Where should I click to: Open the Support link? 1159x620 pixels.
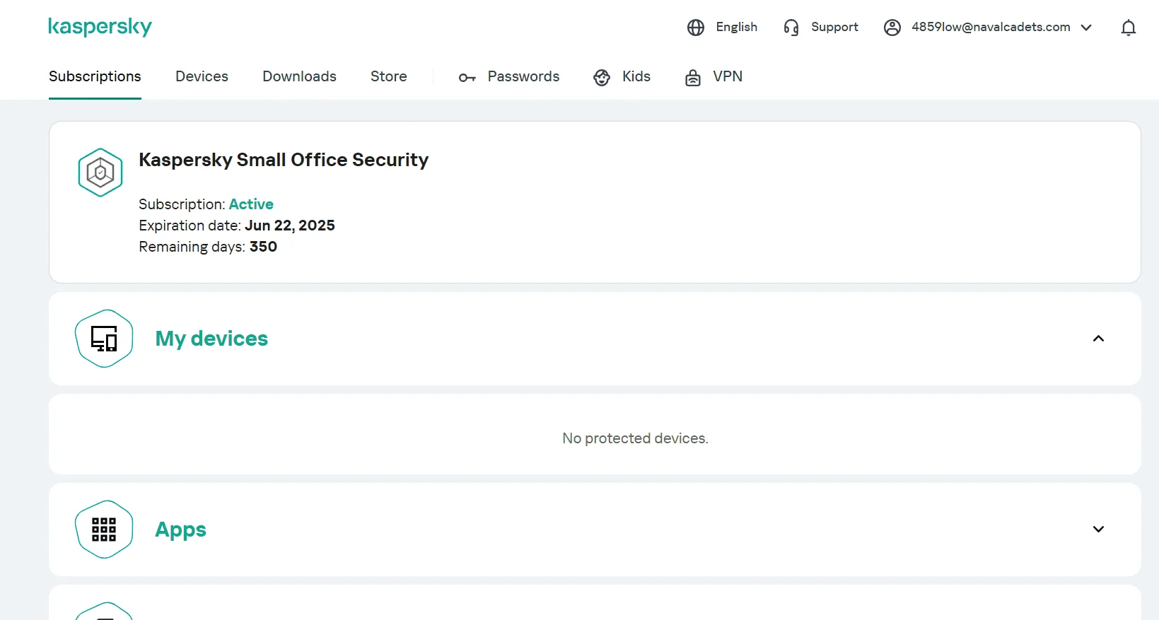pos(834,27)
